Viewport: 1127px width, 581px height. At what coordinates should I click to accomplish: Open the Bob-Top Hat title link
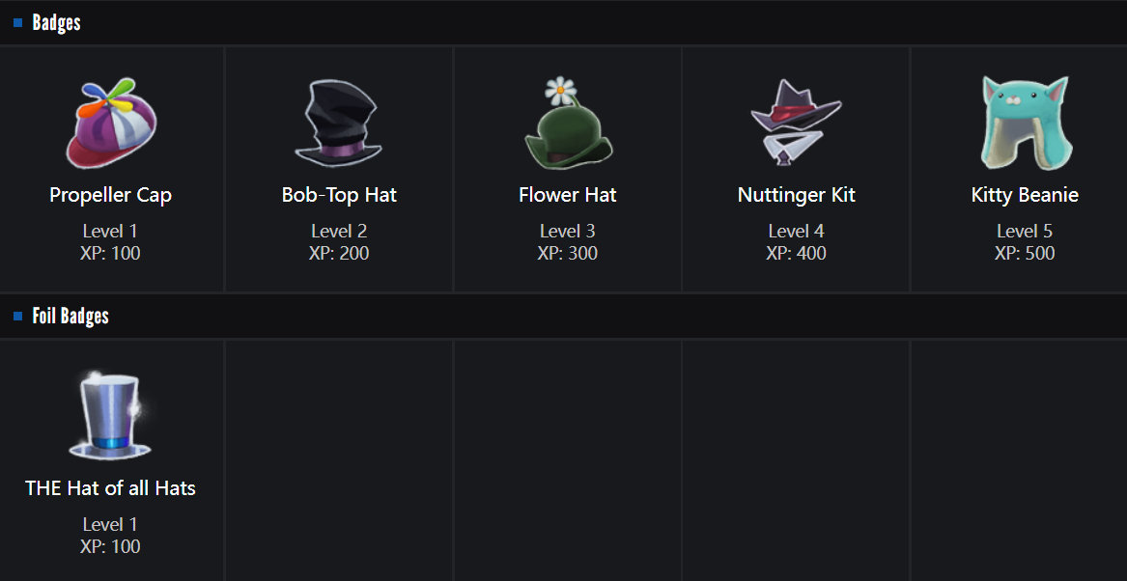pyautogui.click(x=339, y=195)
